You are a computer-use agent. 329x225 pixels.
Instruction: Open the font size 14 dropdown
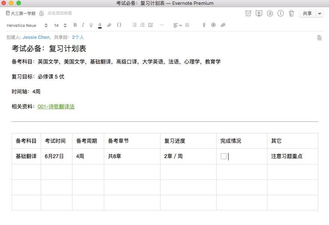click(x=60, y=25)
